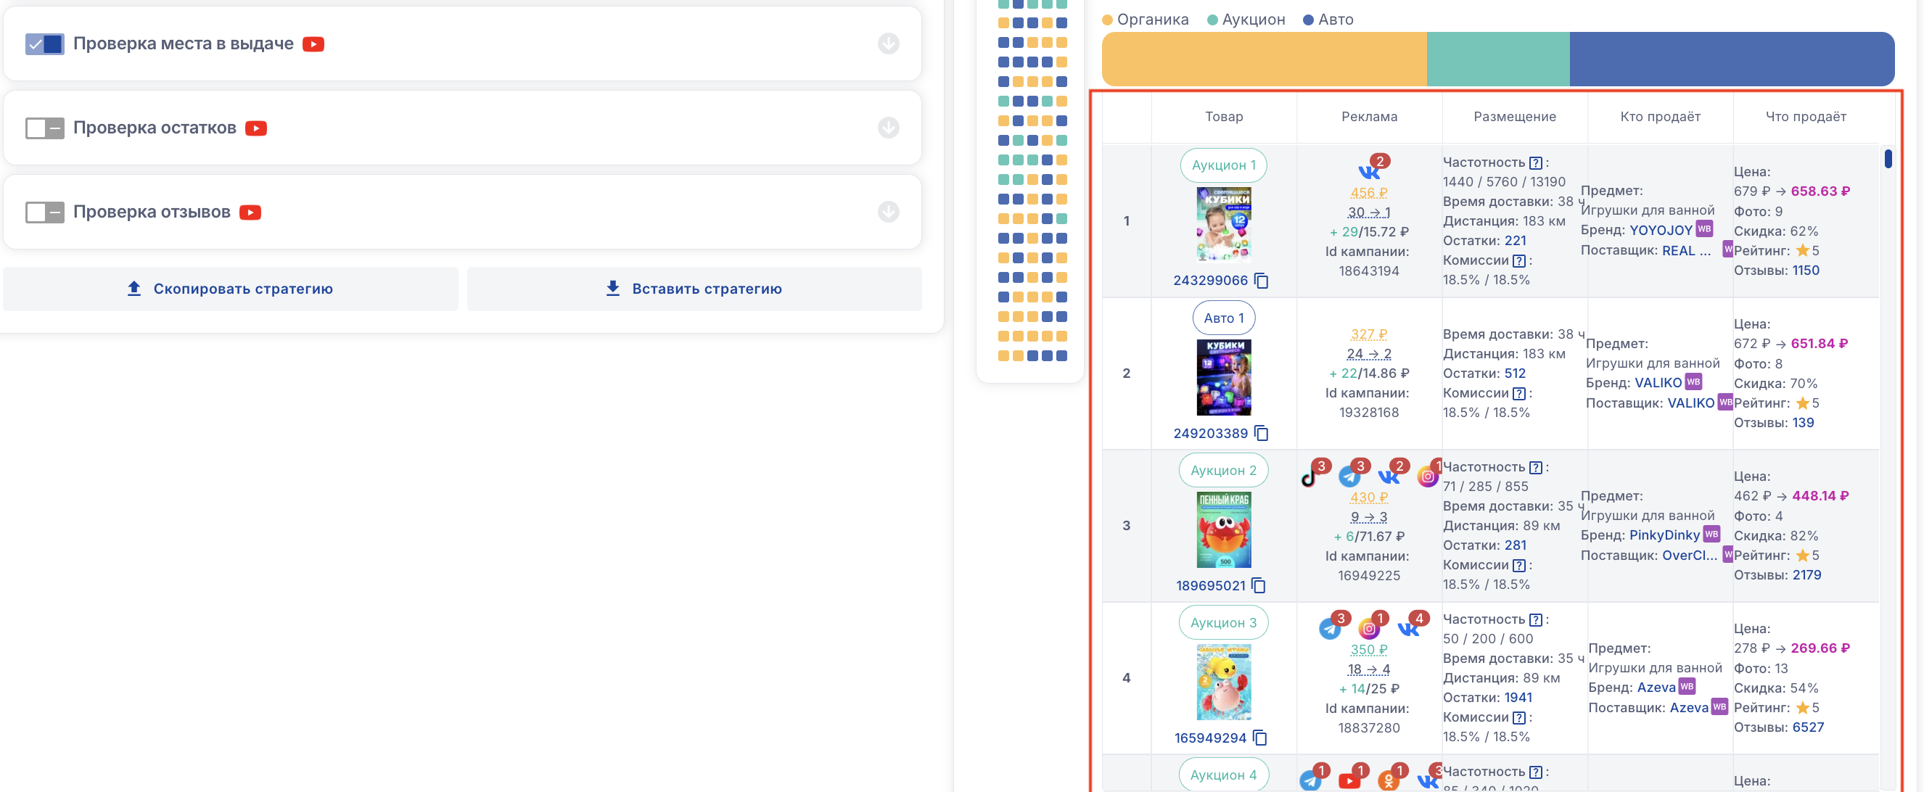Click the TikTok icon in row 3

point(1310,477)
